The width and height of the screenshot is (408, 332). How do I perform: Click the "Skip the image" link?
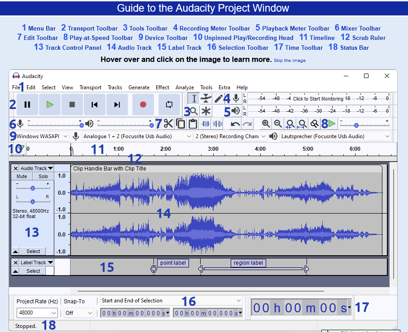(x=290, y=61)
